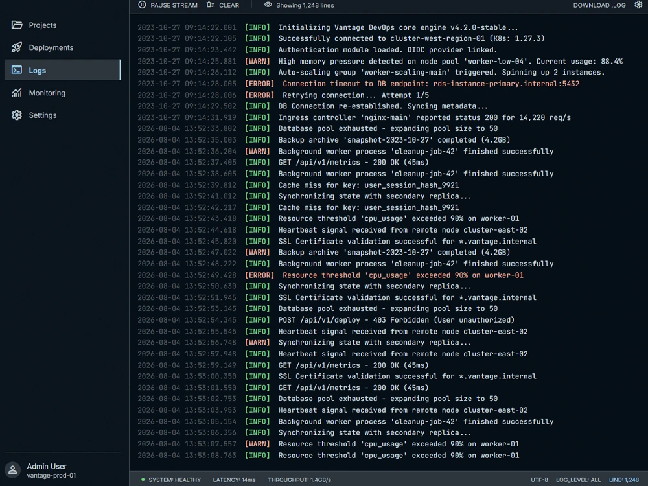The width and height of the screenshot is (648, 486).
Task: Open log viewer settings gear at top right
Action: [x=638, y=5]
